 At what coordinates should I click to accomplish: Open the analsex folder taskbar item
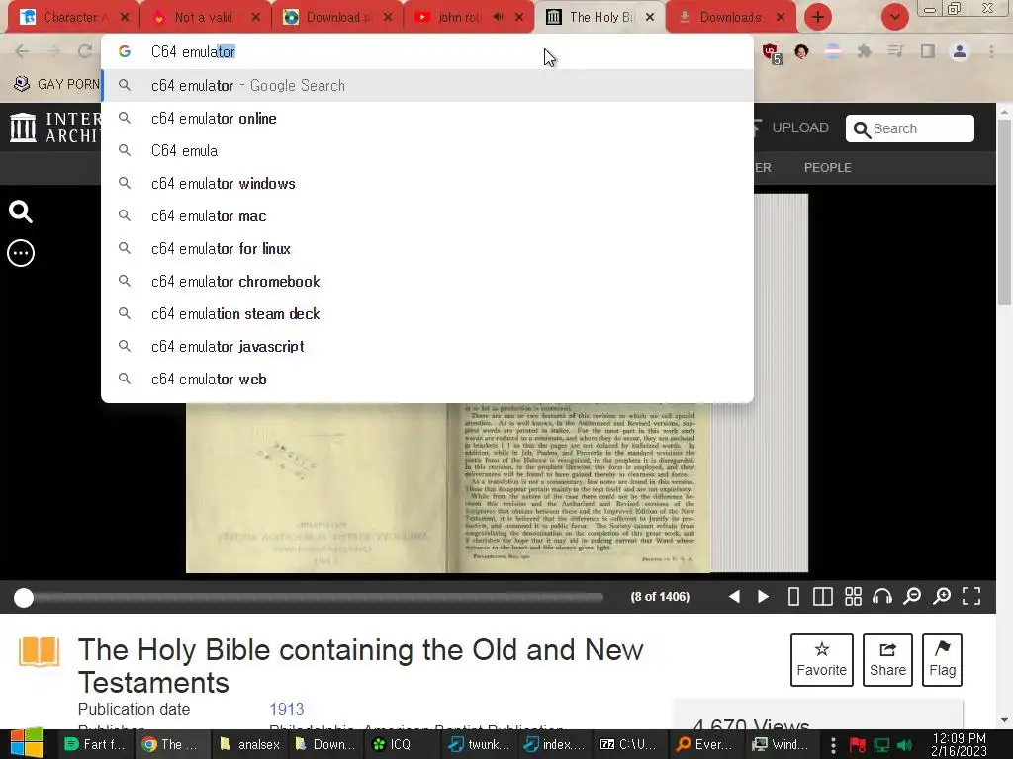click(250, 744)
